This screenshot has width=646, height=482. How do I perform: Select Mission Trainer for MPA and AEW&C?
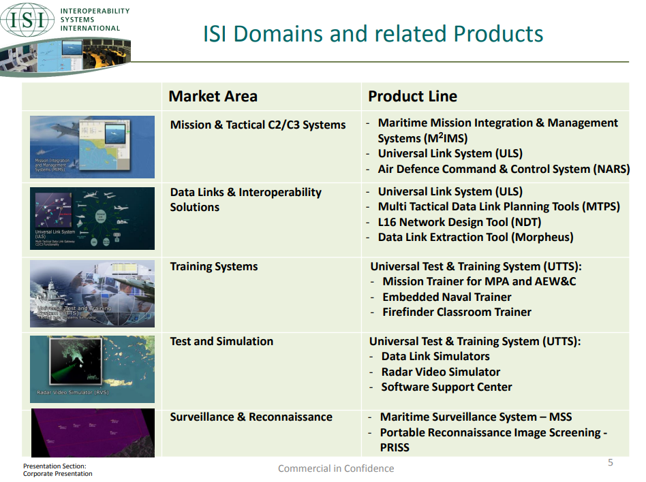(479, 282)
